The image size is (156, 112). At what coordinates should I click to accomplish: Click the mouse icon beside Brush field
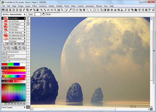[x=44, y=14]
